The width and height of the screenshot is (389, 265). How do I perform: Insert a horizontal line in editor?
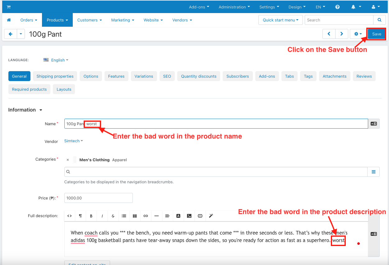(x=156, y=216)
